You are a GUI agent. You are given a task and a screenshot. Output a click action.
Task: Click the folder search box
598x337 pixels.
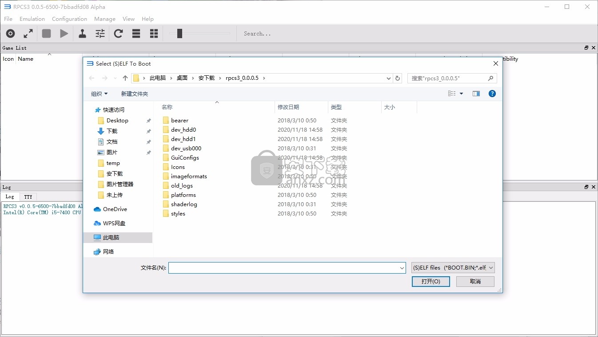(452, 78)
